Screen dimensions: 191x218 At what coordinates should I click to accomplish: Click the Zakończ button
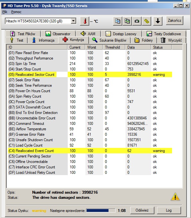point(174,20)
